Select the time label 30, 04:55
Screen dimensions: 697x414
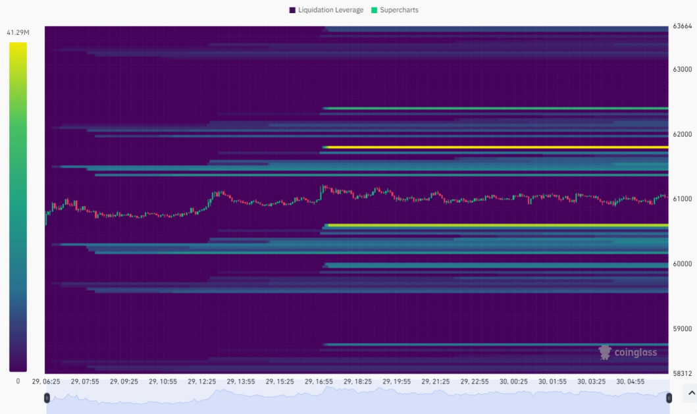point(632,380)
